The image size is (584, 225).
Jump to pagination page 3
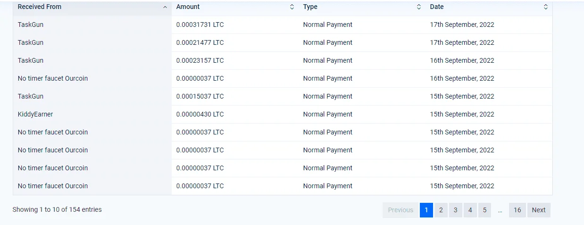(455, 210)
